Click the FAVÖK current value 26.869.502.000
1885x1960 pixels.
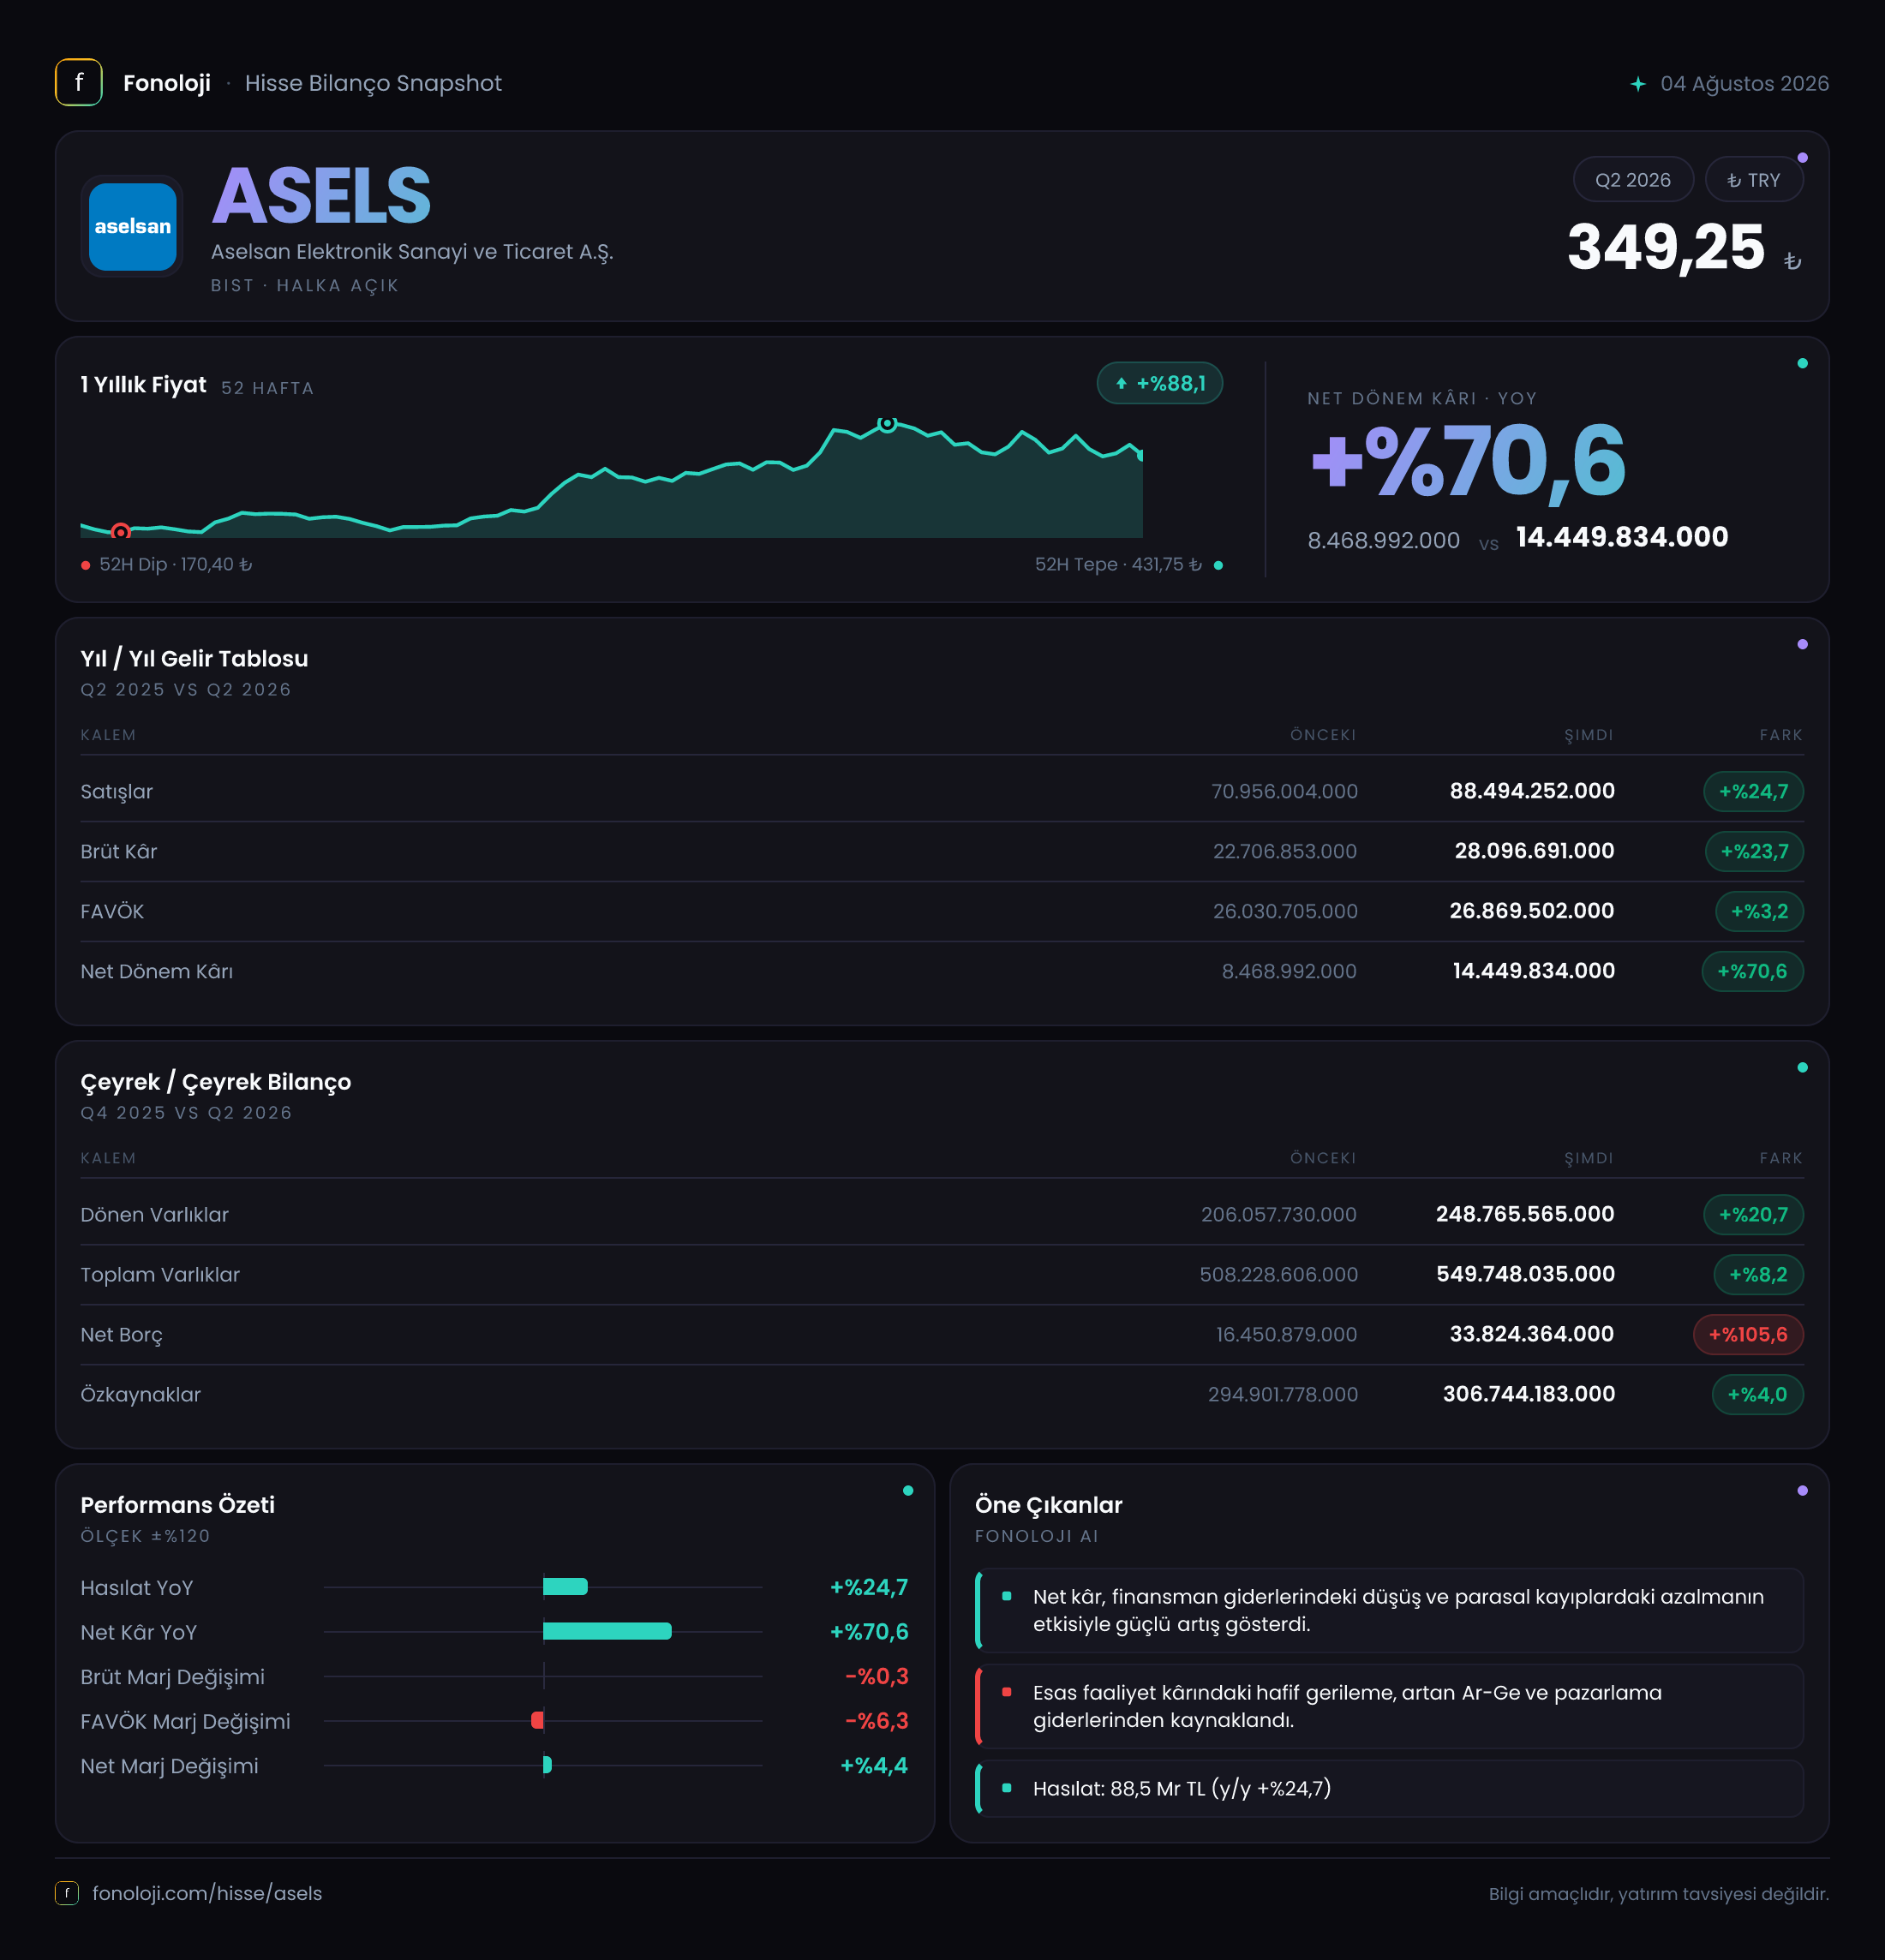point(1532,911)
